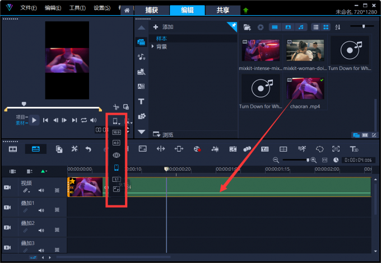Switch library to thumbnail view

click(326, 27)
